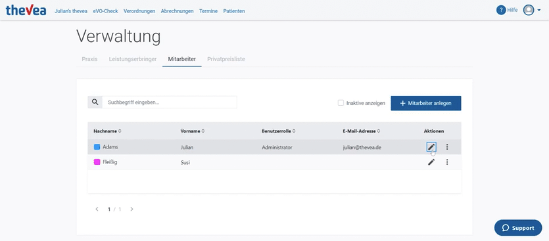
Task: Open three-dot actions menu for Adams
Action: pyautogui.click(x=447, y=147)
